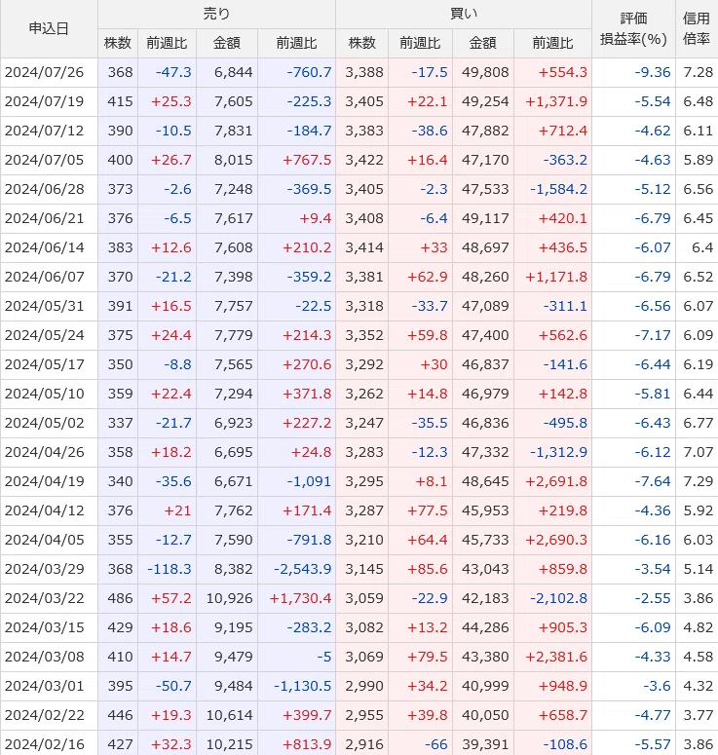Select the date cell 2024/07/12
Screen dimensions: 718x755
(x=49, y=131)
